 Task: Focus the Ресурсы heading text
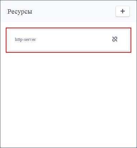[x=20, y=12]
